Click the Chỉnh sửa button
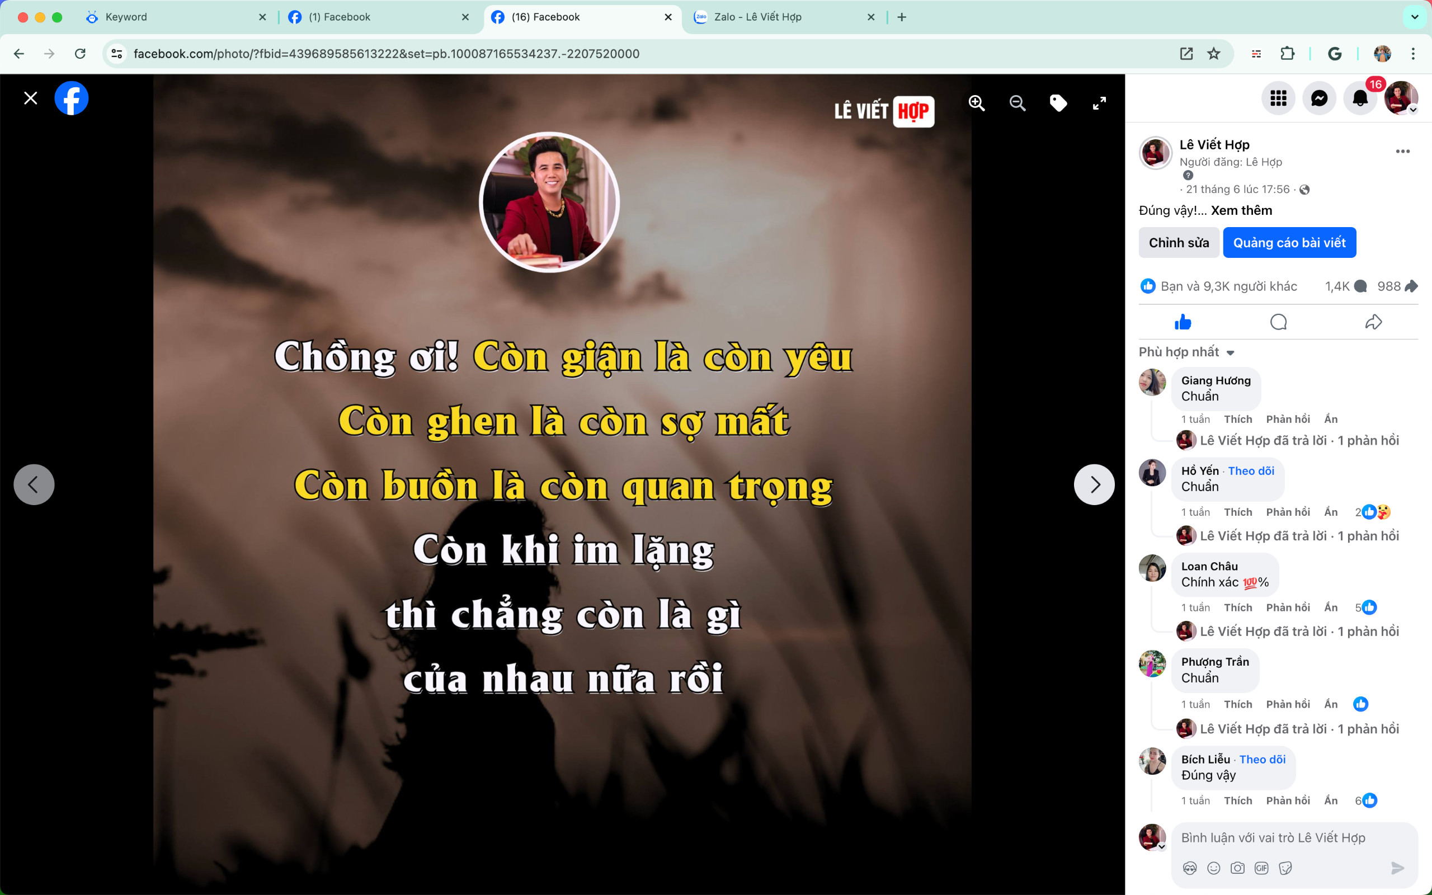Viewport: 1432px width, 895px height. [x=1179, y=243]
